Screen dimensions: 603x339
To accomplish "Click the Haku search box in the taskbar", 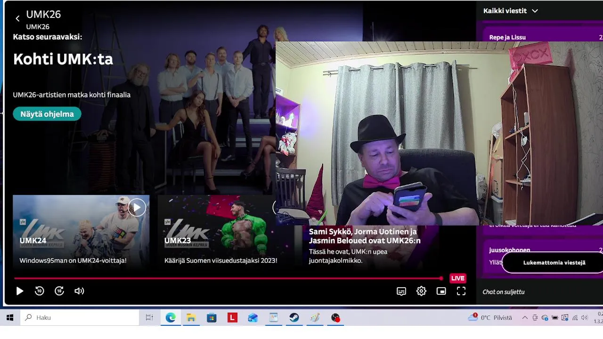I will tap(79, 318).
